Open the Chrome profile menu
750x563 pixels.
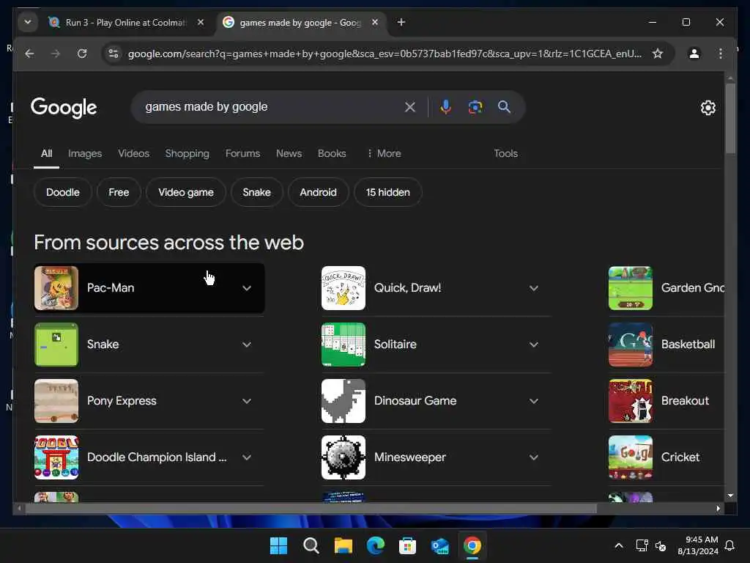point(694,54)
